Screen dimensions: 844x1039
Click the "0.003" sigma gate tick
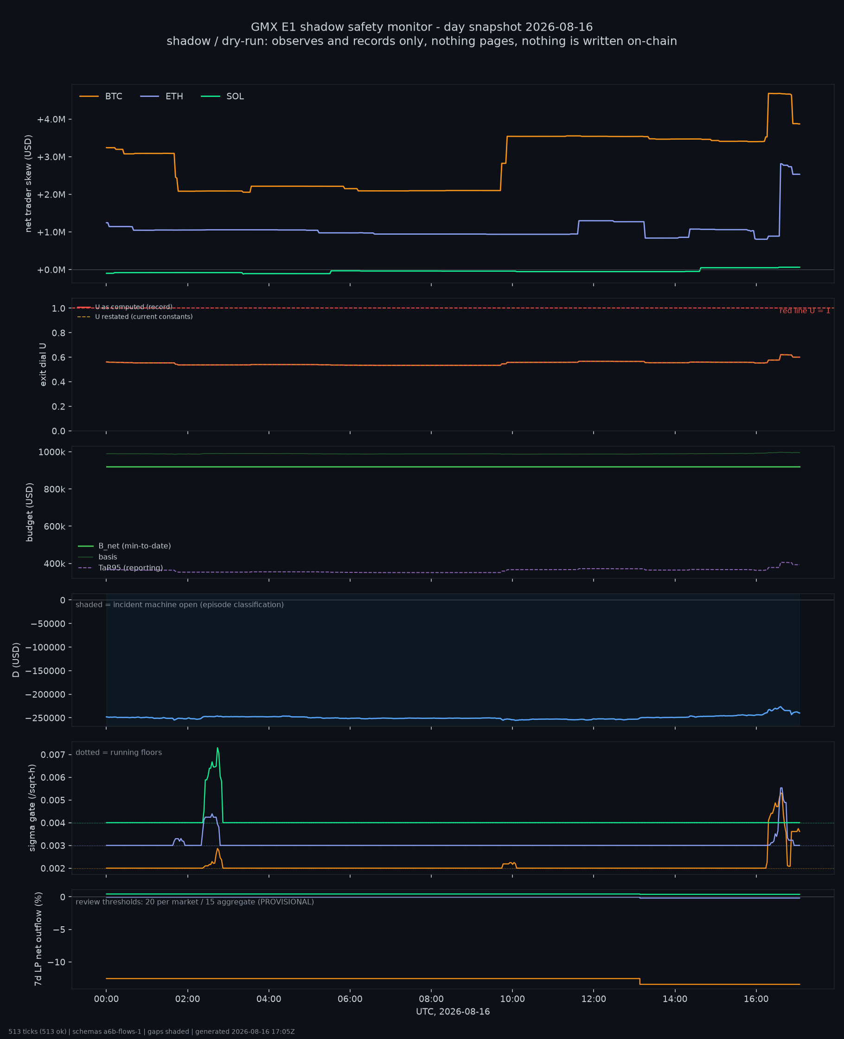coord(53,846)
